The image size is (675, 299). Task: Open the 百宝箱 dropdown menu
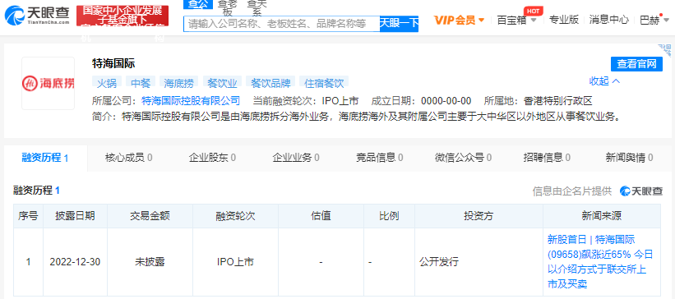point(516,20)
